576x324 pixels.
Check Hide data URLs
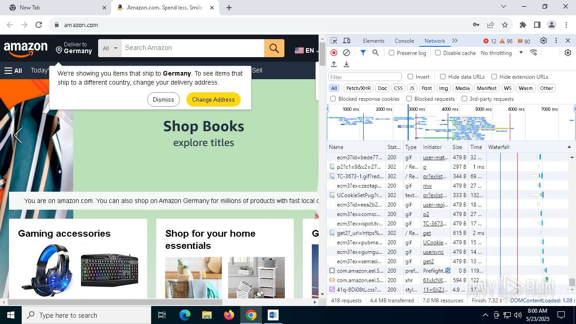coord(443,76)
